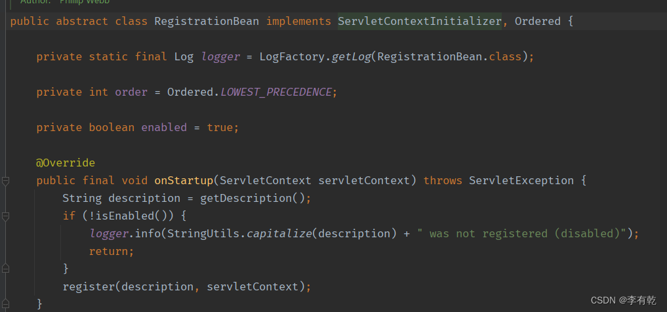This screenshot has width=667, height=312.
Task: Click the RegistrationBean class name in the declaration
Action: point(207,21)
